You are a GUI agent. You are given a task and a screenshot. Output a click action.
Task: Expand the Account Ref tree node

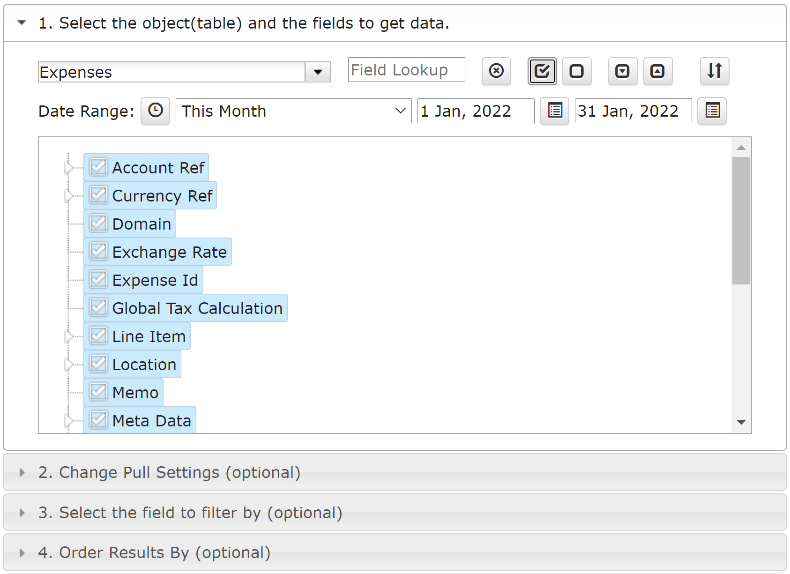tap(69, 167)
